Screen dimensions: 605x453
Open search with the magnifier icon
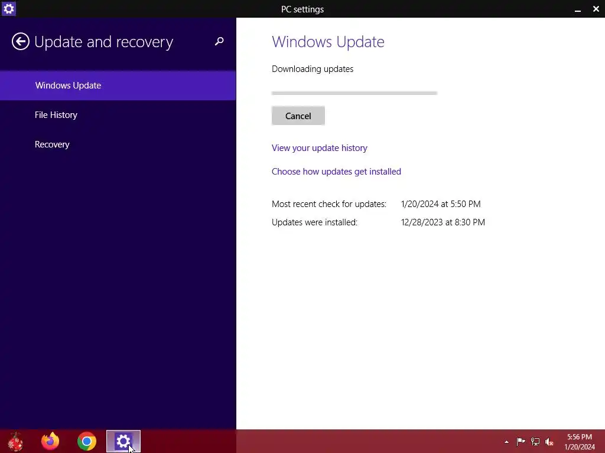coord(219,41)
